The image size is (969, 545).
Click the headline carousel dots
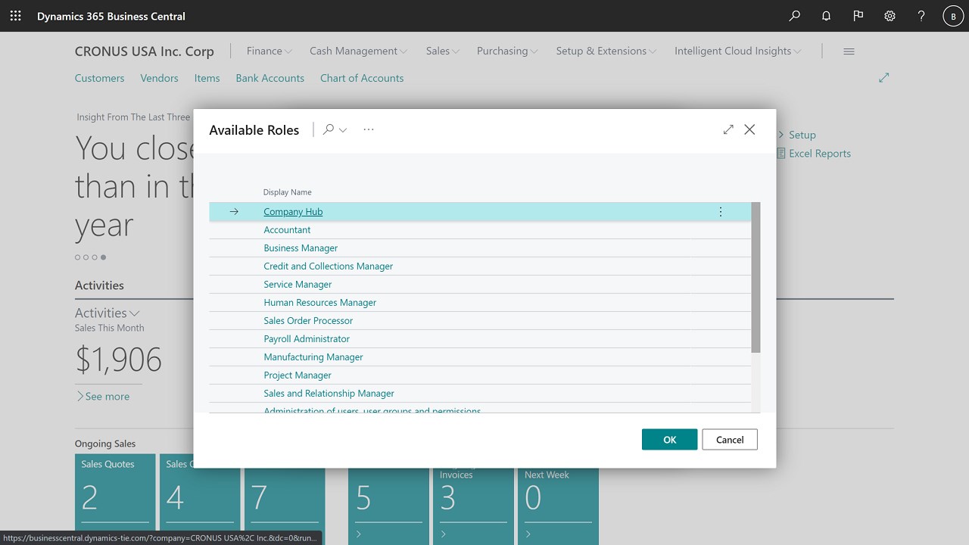tap(90, 257)
